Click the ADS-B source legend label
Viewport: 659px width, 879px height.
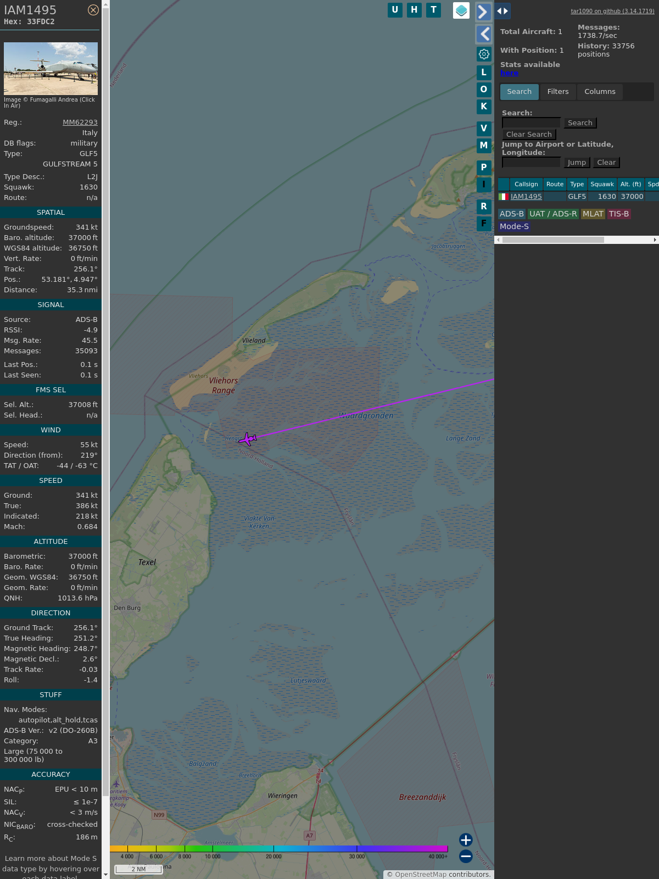tap(512, 214)
